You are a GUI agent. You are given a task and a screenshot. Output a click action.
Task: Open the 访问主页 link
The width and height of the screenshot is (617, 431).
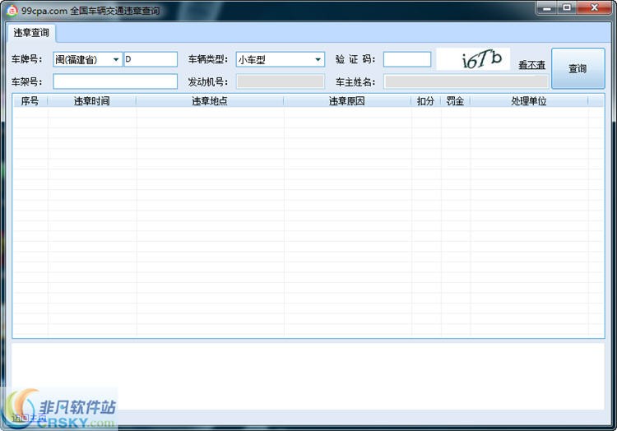tap(28, 419)
